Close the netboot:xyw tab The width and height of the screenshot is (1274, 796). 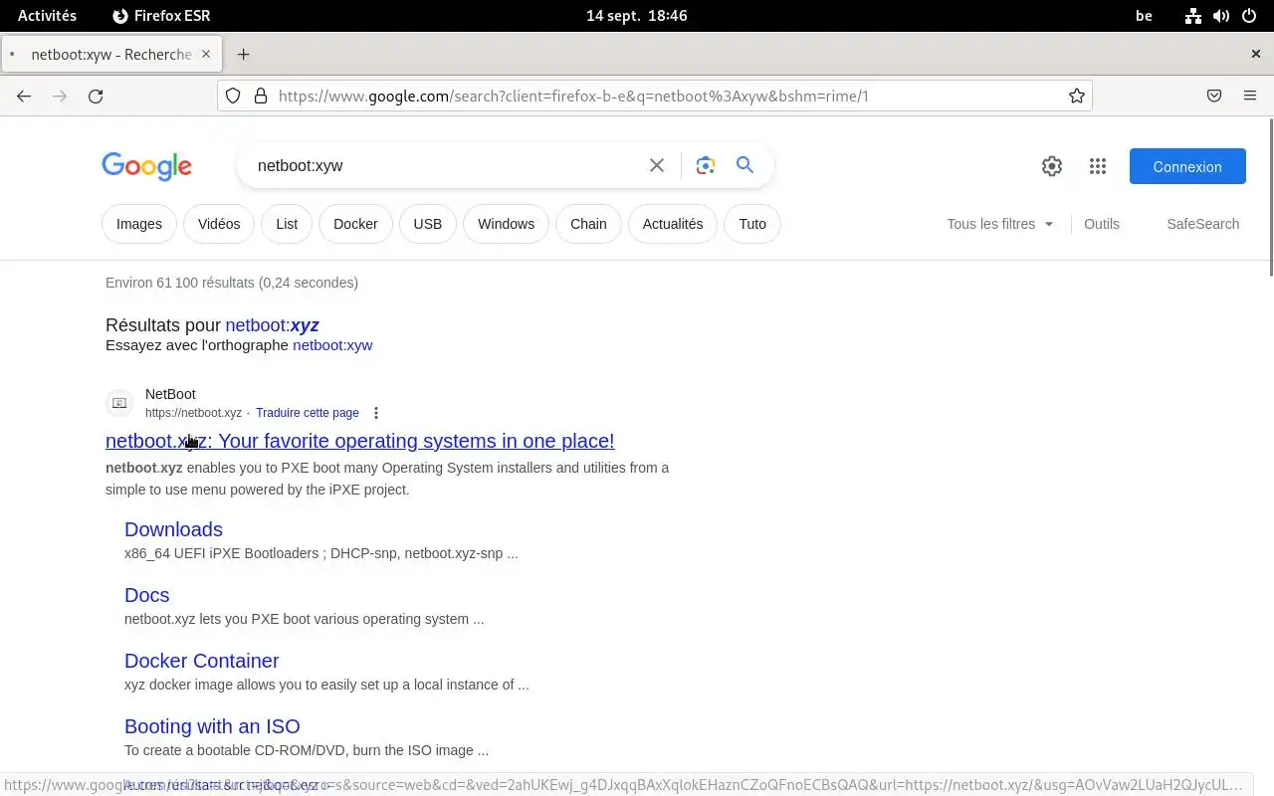[206, 54]
